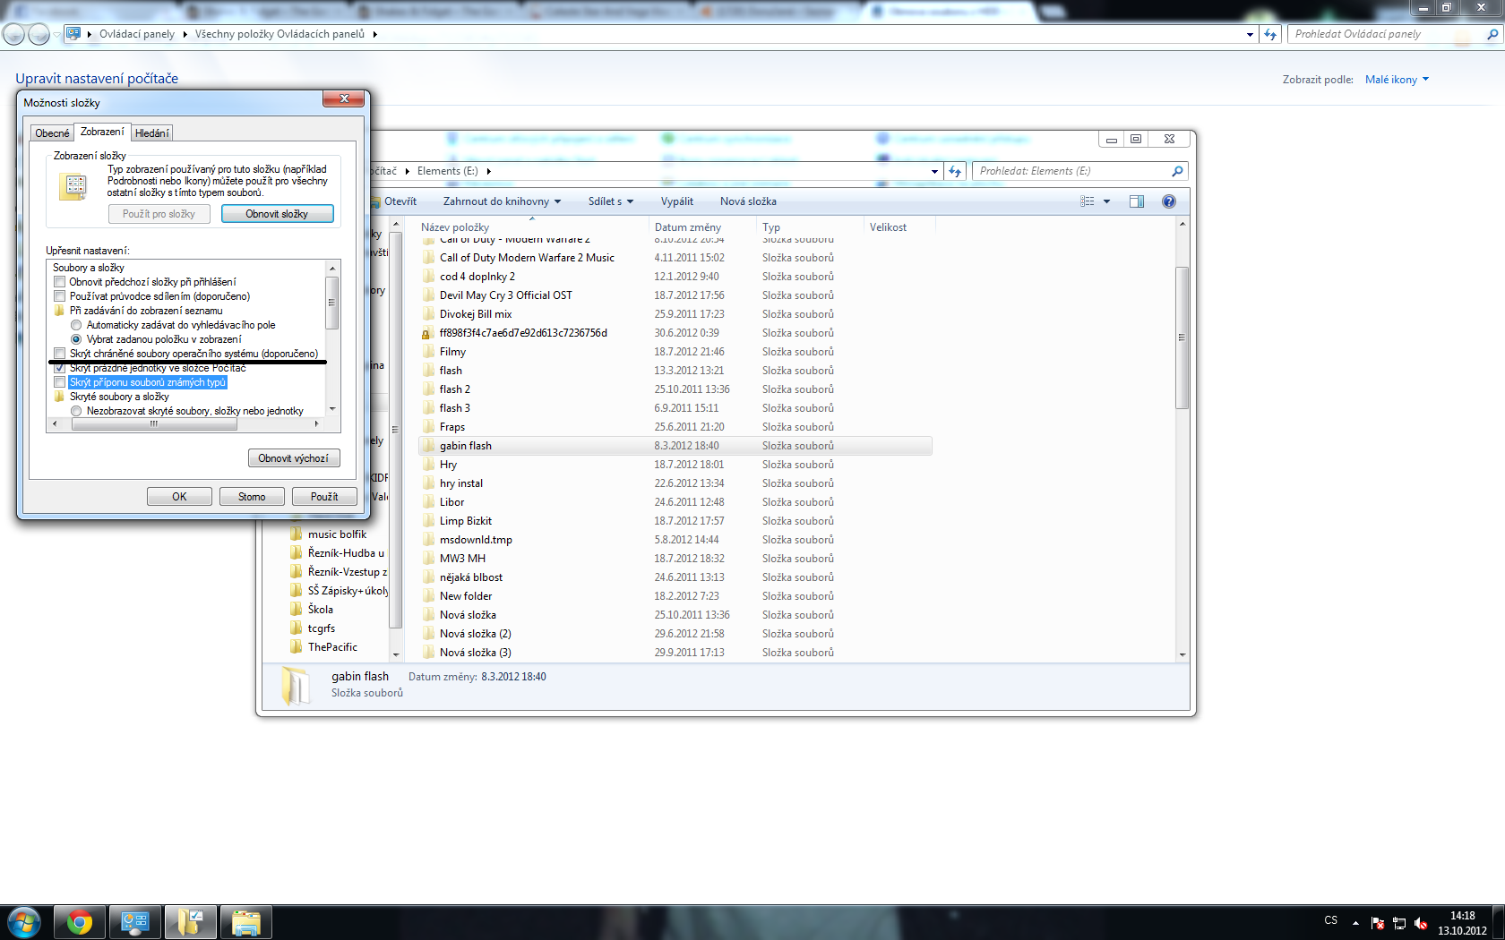Open the Control Panel taskbar icon
The width and height of the screenshot is (1505, 940).
pyautogui.click(x=135, y=922)
